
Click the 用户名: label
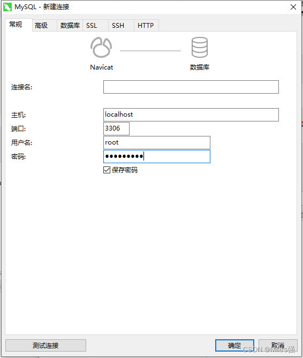[22, 143]
